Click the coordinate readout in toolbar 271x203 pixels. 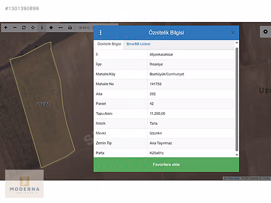point(86,28)
